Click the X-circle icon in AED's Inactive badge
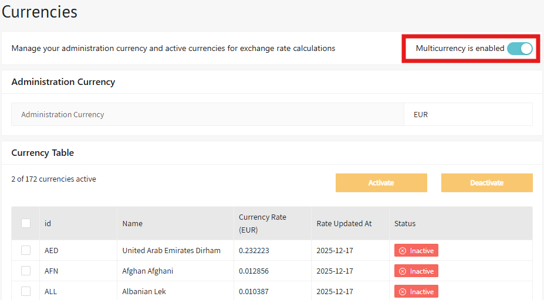Image resolution: width=544 pixels, height=300 pixels. click(403, 251)
